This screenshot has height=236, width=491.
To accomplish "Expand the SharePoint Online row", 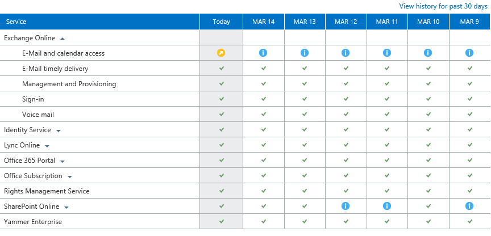I will coord(66,208).
